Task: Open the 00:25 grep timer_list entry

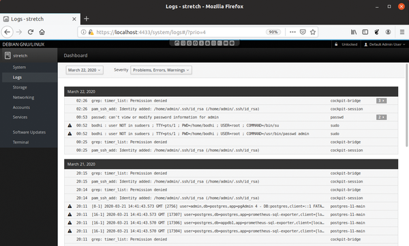Action: 231,142
